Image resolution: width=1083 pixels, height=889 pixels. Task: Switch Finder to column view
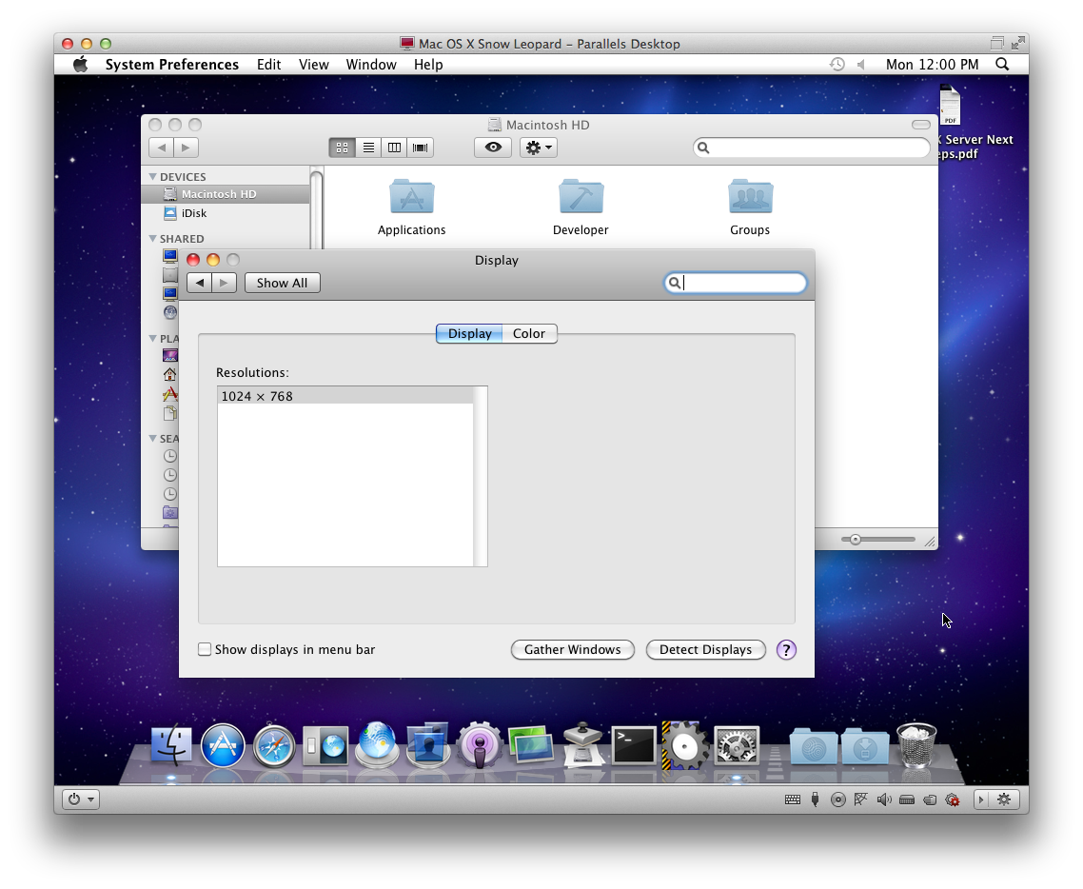(x=394, y=148)
